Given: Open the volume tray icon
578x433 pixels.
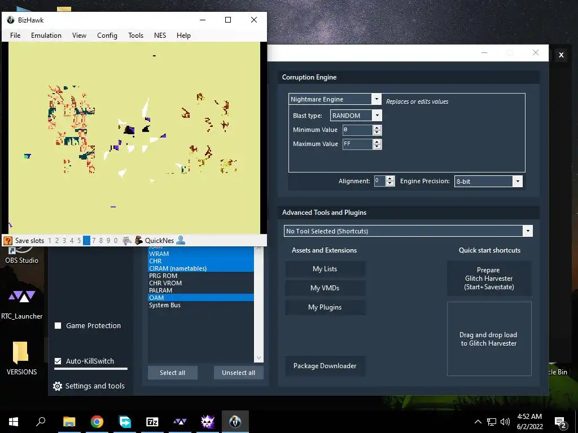Looking at the screenshot, I should point(505,422).
